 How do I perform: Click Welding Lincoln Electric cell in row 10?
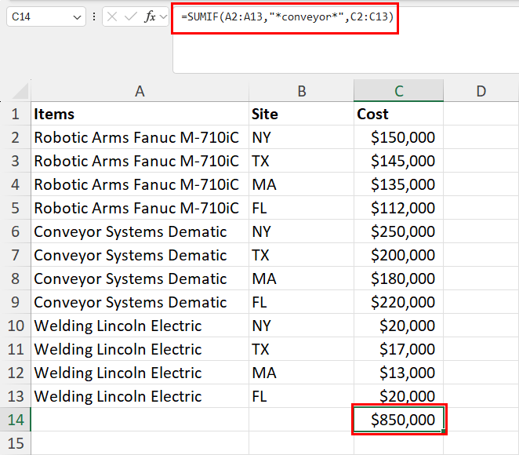[x=140, y=326]
